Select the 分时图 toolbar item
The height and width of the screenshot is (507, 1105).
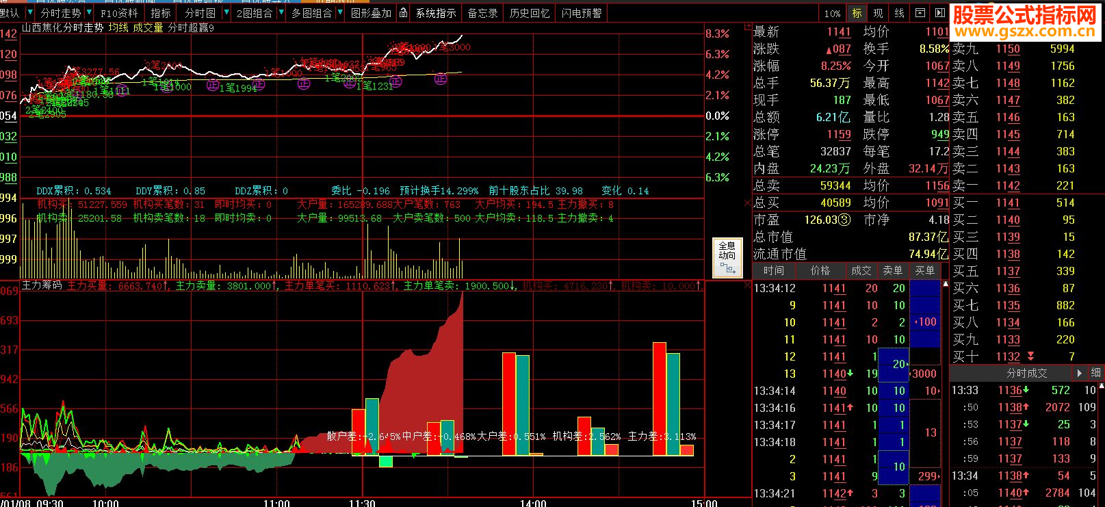(200, 13)
